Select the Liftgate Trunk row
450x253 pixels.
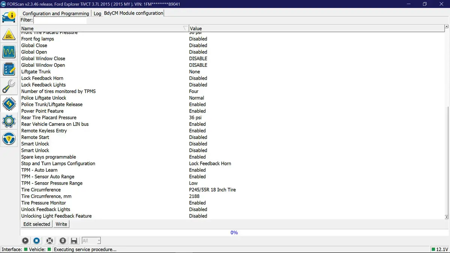(232, 72)
